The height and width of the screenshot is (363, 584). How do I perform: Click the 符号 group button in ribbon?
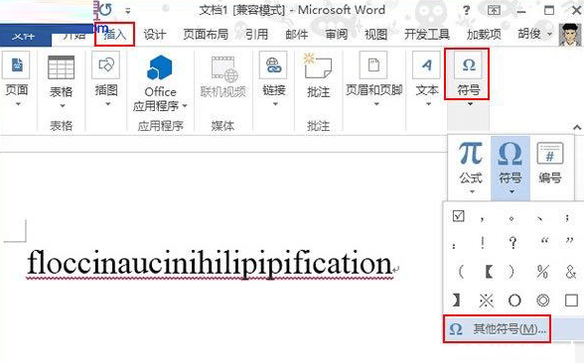[x=467, y=74]
